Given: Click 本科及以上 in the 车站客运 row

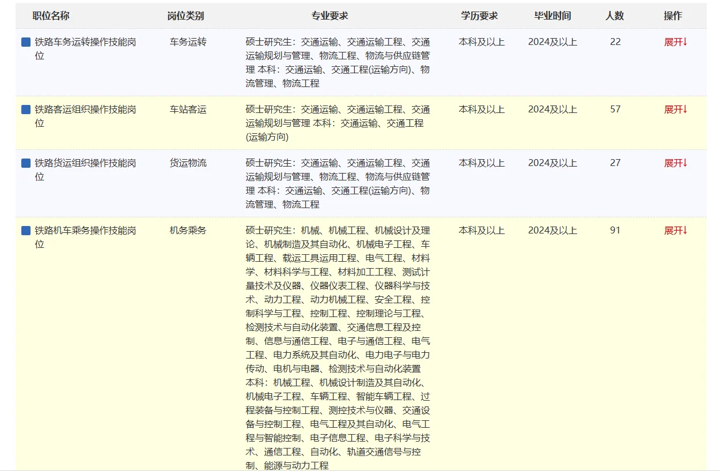Looking at the screenshot, I should pos(482,110).
